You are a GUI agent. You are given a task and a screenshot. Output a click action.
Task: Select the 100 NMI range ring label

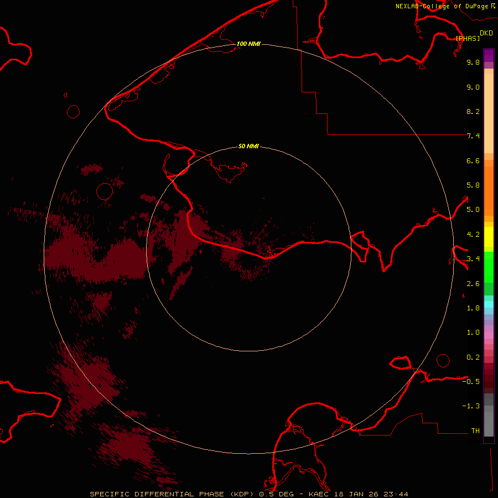pyautogui.click(x=248, y=44)
